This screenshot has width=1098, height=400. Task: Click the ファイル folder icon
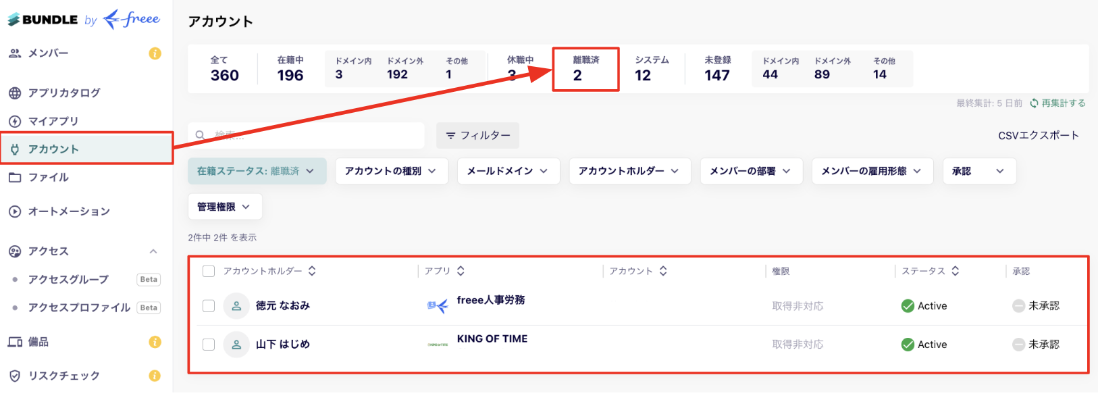[x=15, y=178]
